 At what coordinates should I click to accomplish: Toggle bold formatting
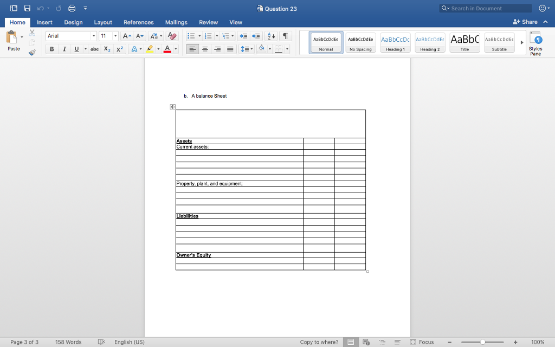51,49
